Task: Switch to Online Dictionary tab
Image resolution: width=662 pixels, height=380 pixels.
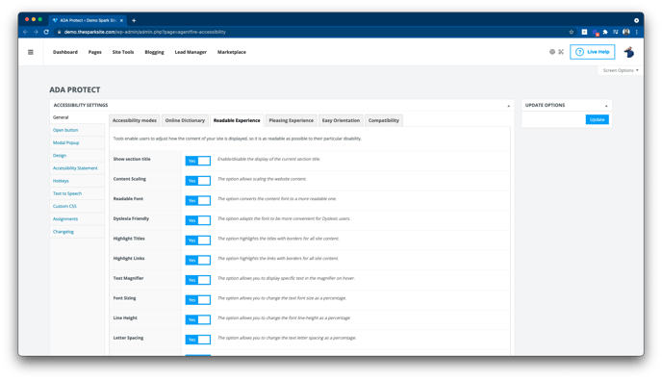Action: tap(185, 120)
